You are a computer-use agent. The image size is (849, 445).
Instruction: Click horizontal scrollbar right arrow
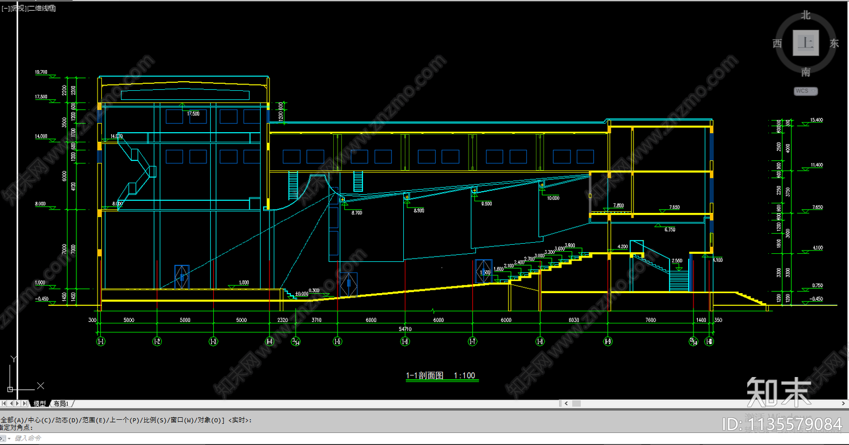pyautogui.click(x=844, y=404)
